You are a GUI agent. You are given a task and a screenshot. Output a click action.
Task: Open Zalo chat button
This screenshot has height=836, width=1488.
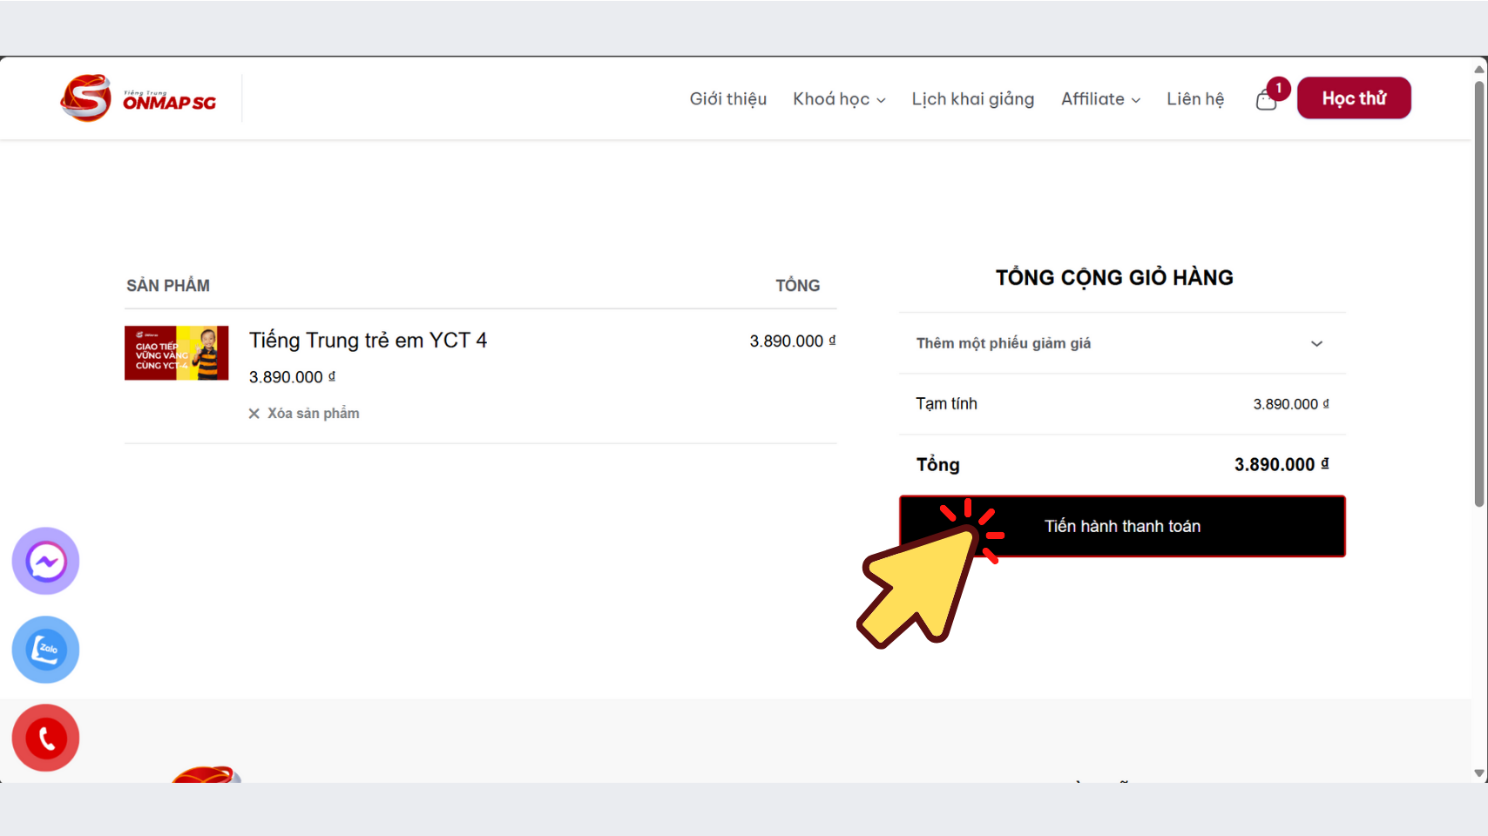point(45,650)
